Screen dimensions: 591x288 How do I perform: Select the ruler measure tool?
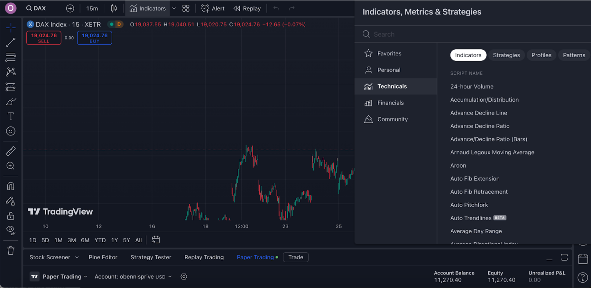[11, 151]
